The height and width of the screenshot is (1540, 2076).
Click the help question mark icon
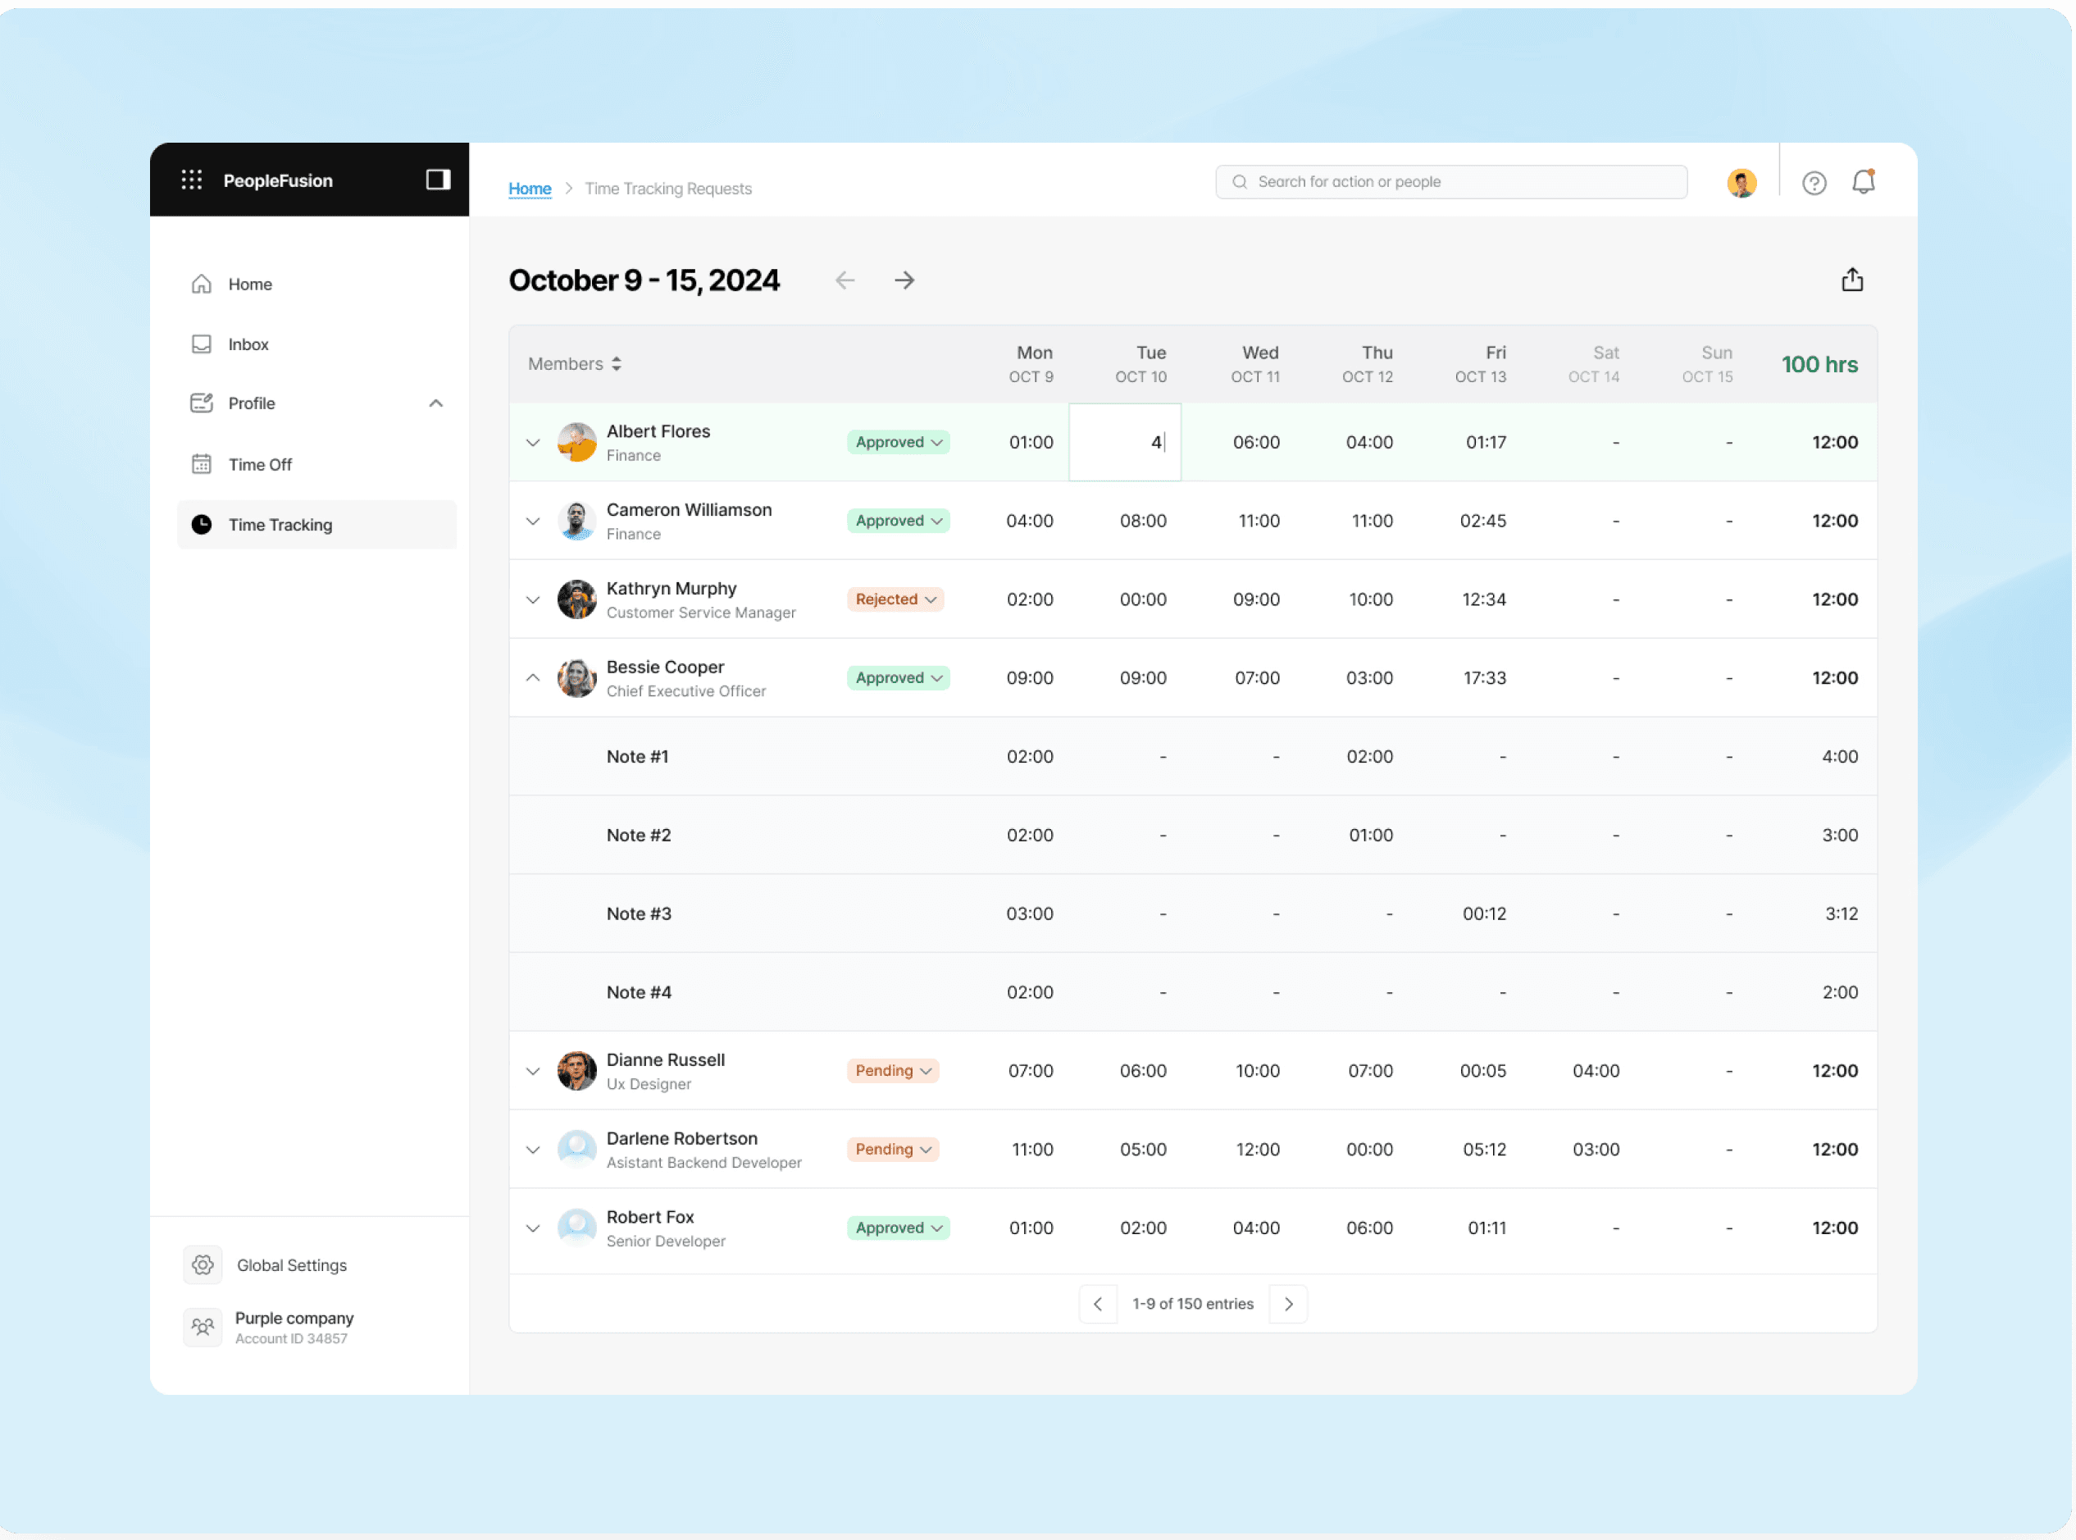1813,183
